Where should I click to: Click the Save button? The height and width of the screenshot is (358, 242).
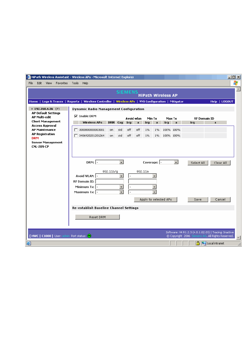tap(198, 199)
